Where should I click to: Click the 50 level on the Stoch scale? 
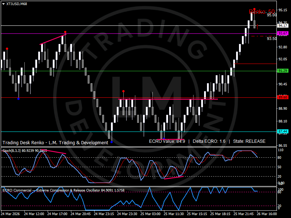[x=279, y=167]
